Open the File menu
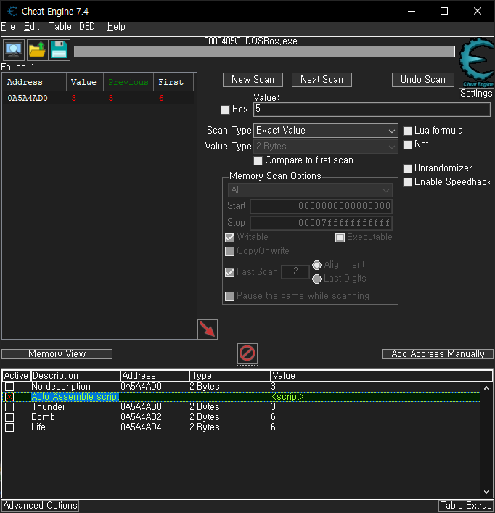Viewport: 495px width, 513px height. click(x=8, y=27)
